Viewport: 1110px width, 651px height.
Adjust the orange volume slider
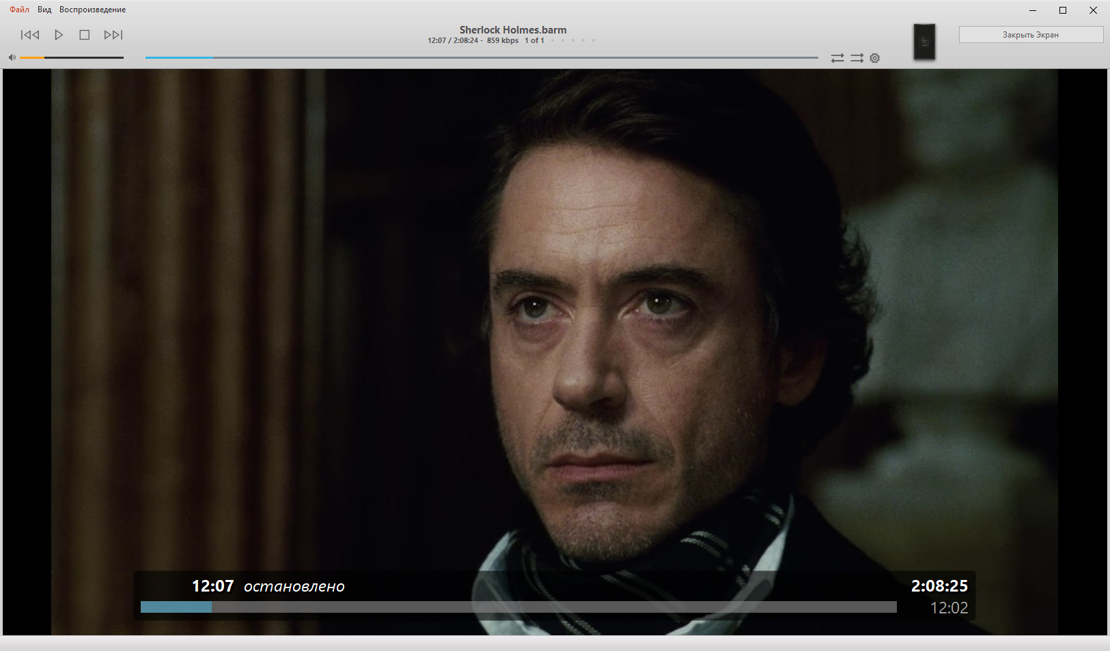(x=72, y=57)
